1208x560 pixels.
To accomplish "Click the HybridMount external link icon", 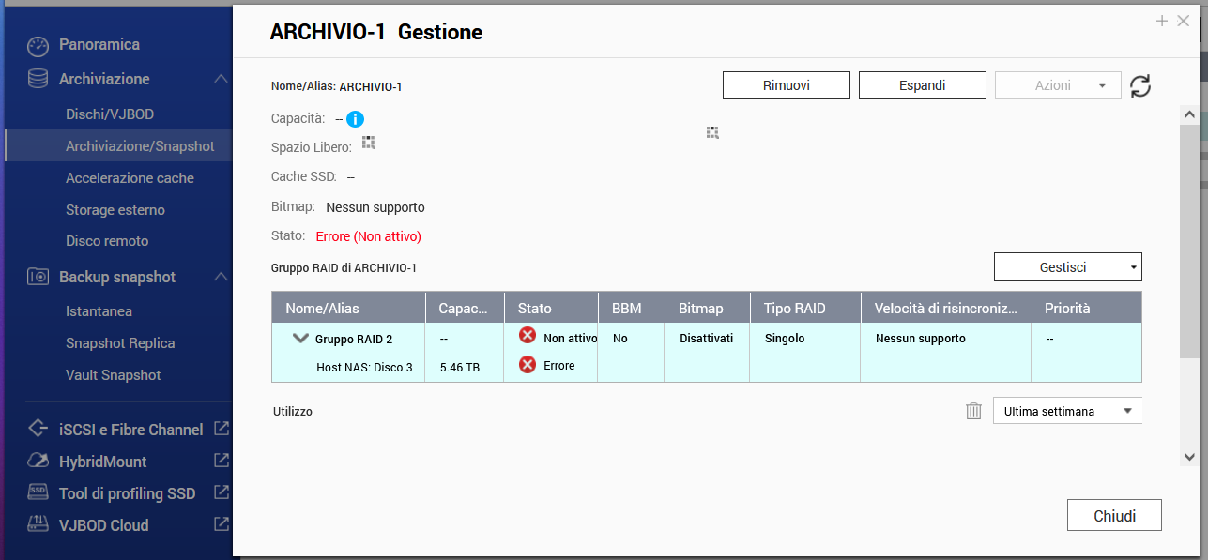I will point(222,461).
